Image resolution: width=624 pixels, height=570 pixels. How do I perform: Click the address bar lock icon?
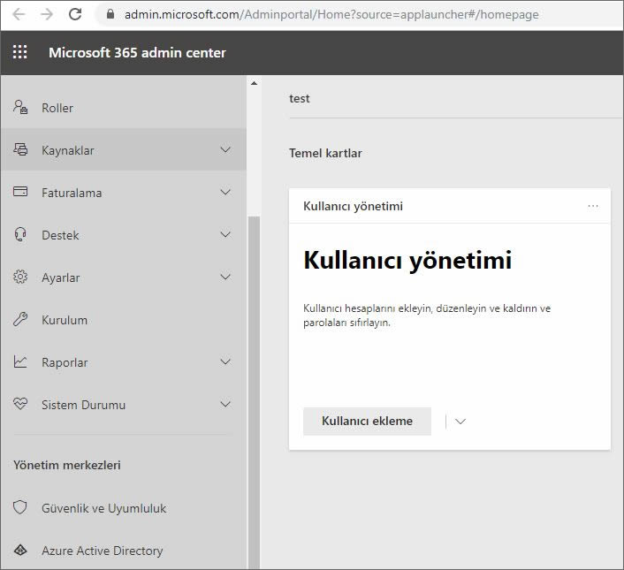click(x=110, y=14)
